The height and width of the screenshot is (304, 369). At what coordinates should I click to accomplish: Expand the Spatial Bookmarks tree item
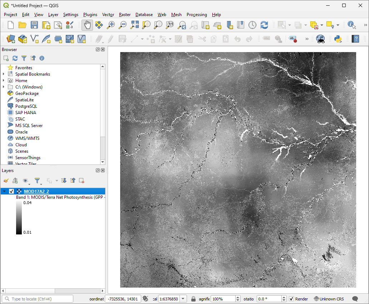coord(4,74)
